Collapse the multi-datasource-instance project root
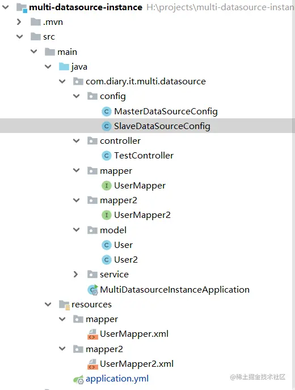 (5, 7)
